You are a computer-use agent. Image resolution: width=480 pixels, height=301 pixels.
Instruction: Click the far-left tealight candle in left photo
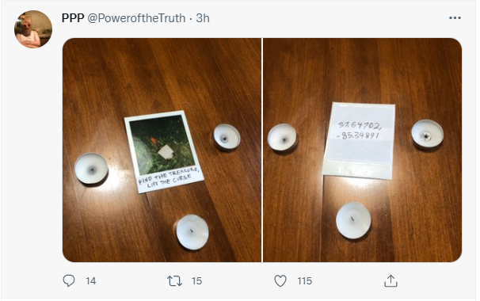click(91, 169)
